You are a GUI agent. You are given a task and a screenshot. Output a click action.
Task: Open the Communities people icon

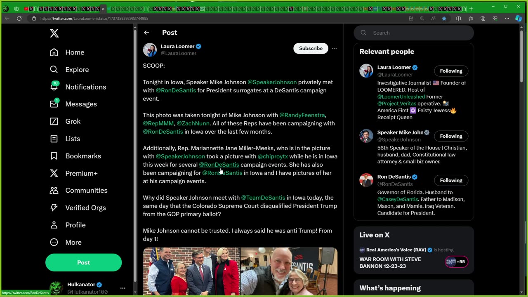54,190
